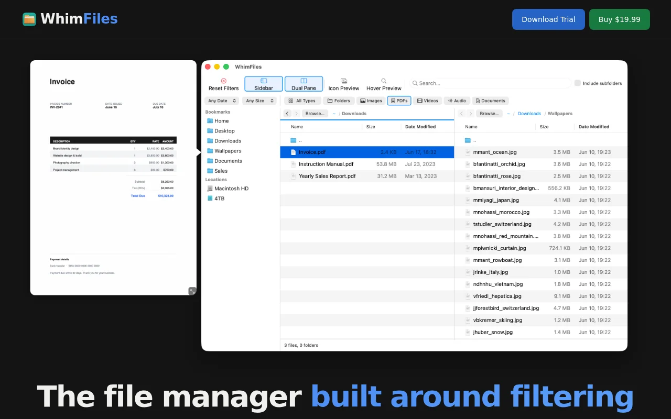Click the WhimFiles logo icon
671x419 pixels.
[x=29, y=19]
